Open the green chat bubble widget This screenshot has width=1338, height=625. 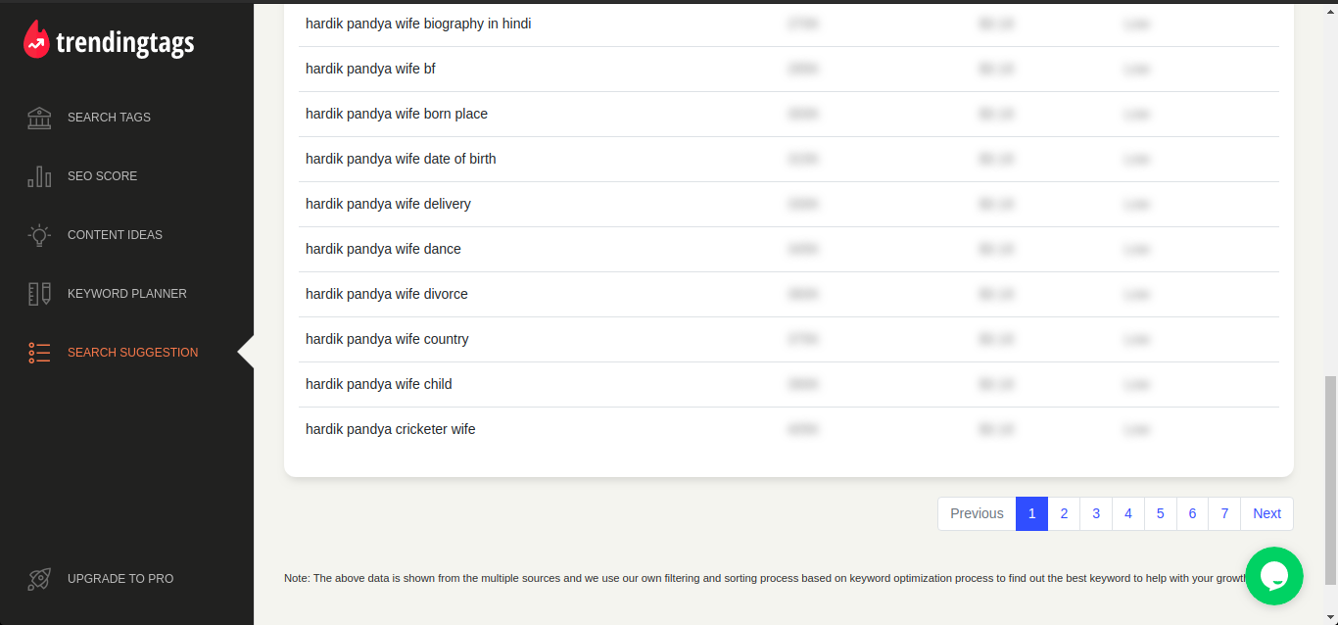[x=1273, y=576]
